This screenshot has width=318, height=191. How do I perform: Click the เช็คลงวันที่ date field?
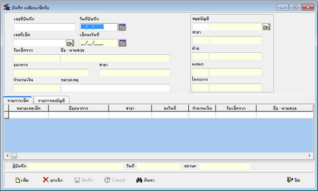click(99, 43)
